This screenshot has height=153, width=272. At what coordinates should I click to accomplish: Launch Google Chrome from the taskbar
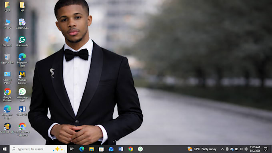131,149
